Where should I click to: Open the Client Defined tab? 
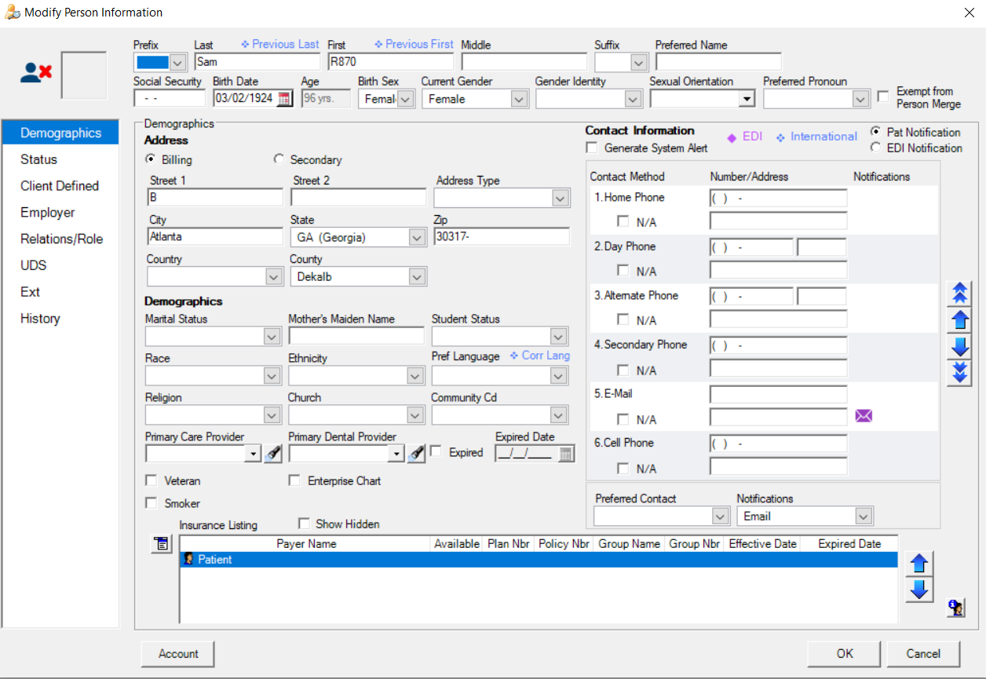coord(60,186)
